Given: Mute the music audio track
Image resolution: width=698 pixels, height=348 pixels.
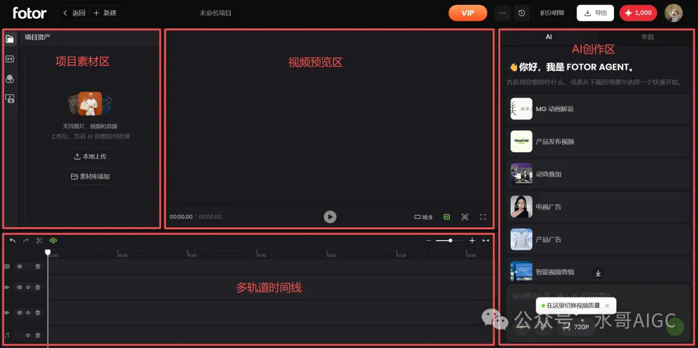Looking at the screenshot, I should [x=28, y=335].
